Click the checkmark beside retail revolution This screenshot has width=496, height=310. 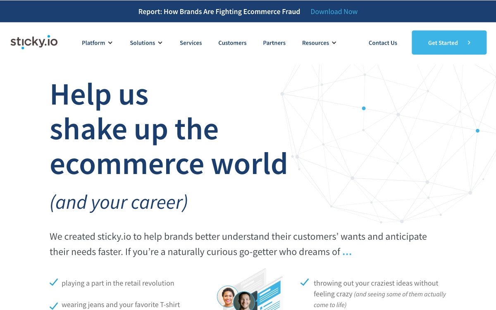pyautogui.click(x=54, y=283)
